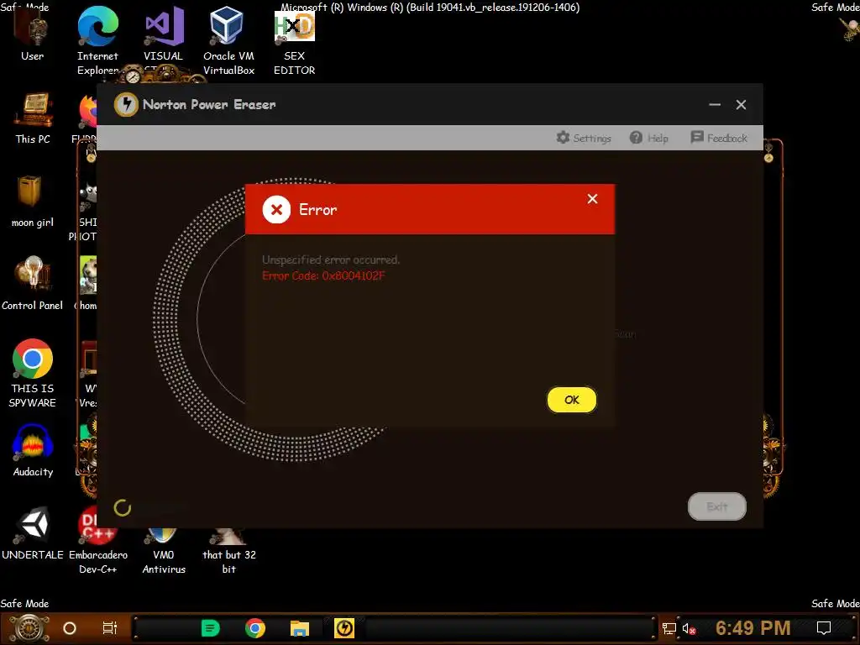Close the Norton Power Eraser window
Viewport: 860px width, 645px height.
741,104
